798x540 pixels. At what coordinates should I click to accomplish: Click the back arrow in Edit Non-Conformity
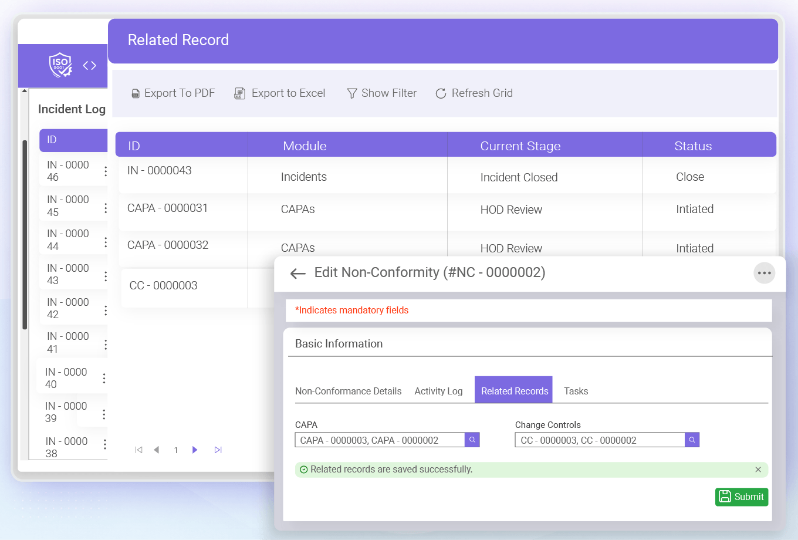(x=298, y=273)
